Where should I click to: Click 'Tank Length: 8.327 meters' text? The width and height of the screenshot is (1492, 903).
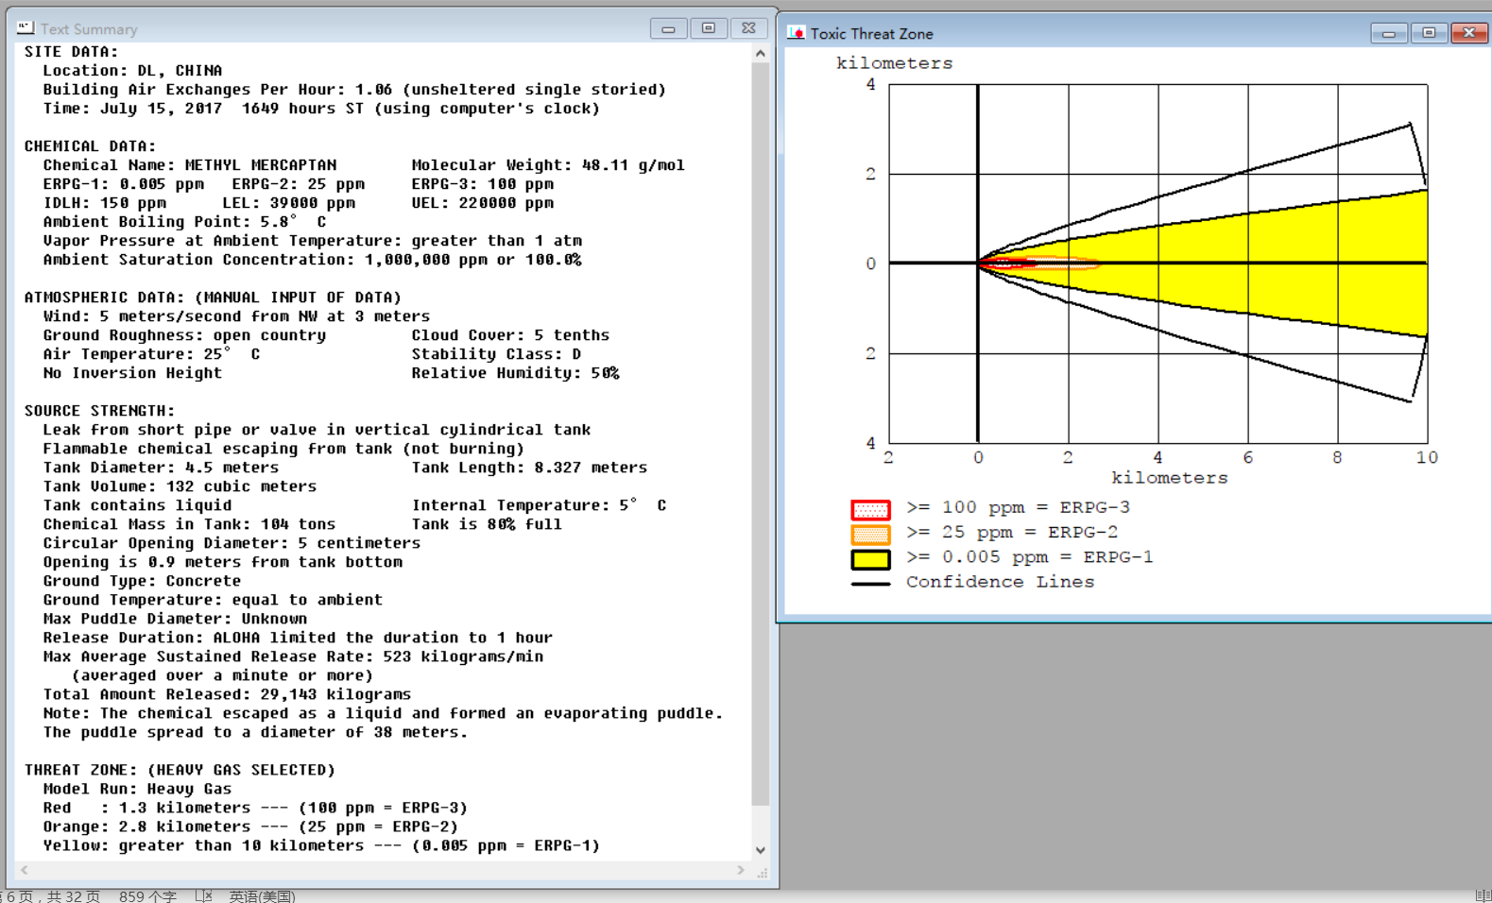click(x=530, y=468)
